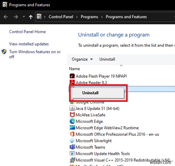
Task: Click the Microsoft Silverlight icon
Action: pyautogui.click(x=72, y=141)
